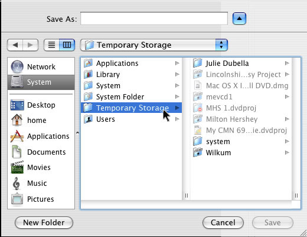
Task: Open the Temporary Storage location popup
Action: click(154, 45)
